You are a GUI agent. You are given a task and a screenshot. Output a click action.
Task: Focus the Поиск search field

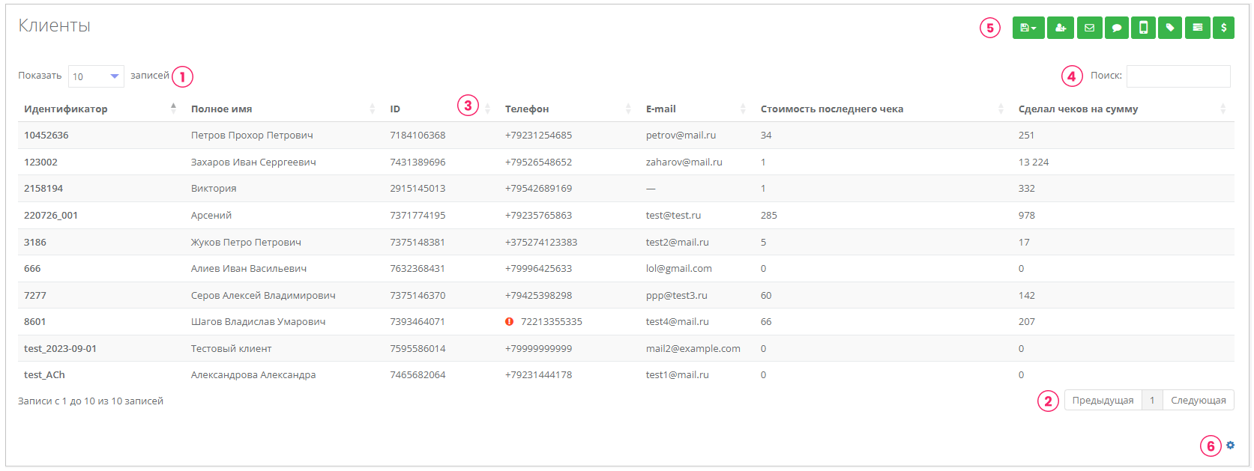tap(1178, 76)
